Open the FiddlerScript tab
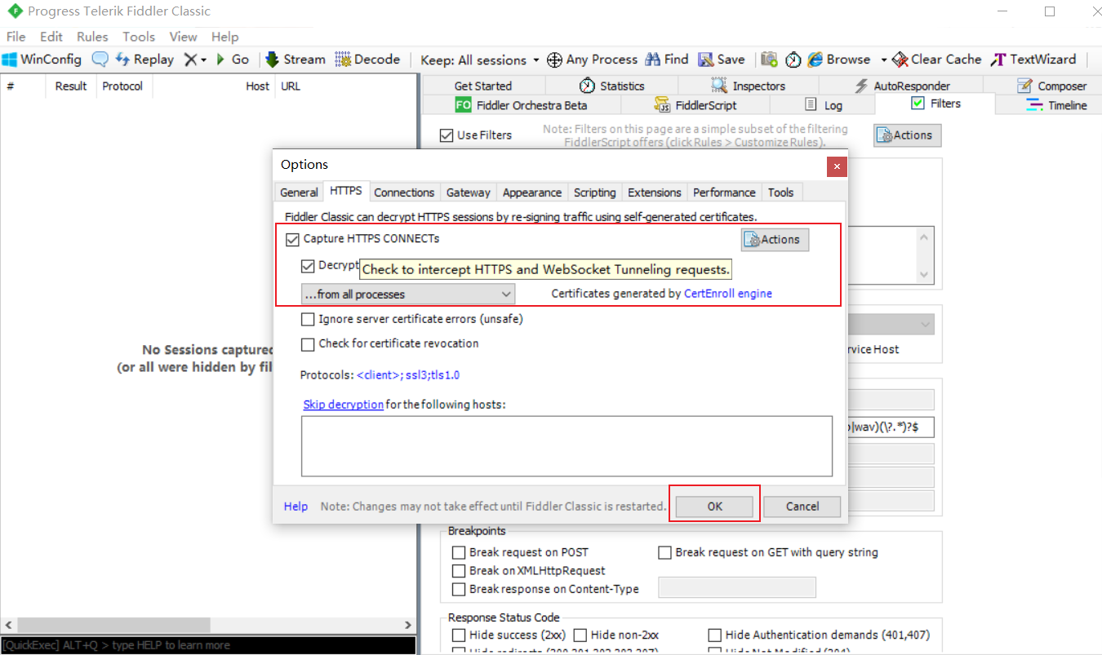1102x655 pixels. pyautogui.click(x=695, y=105)
